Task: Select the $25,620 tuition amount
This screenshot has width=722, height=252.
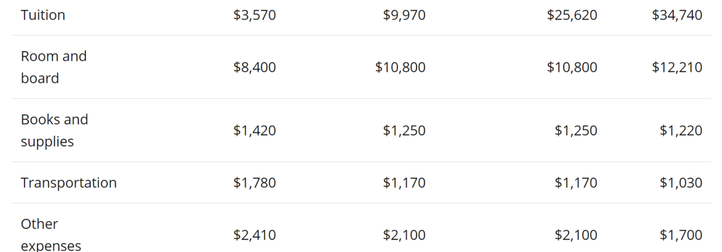Action: click(572, 15)
